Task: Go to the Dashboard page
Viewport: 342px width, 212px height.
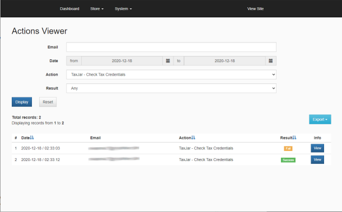Action: [69, 9]
